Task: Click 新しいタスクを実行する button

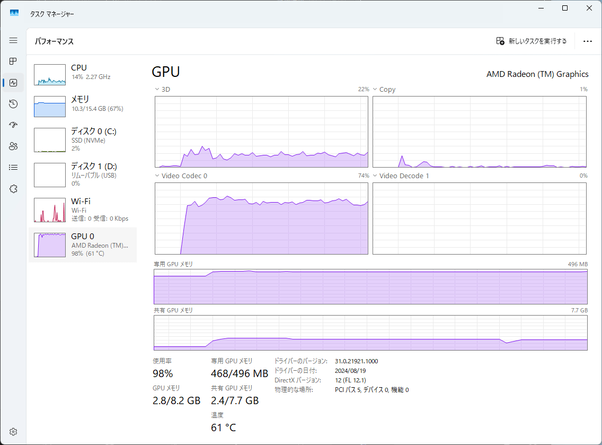Action: [532, 41]
